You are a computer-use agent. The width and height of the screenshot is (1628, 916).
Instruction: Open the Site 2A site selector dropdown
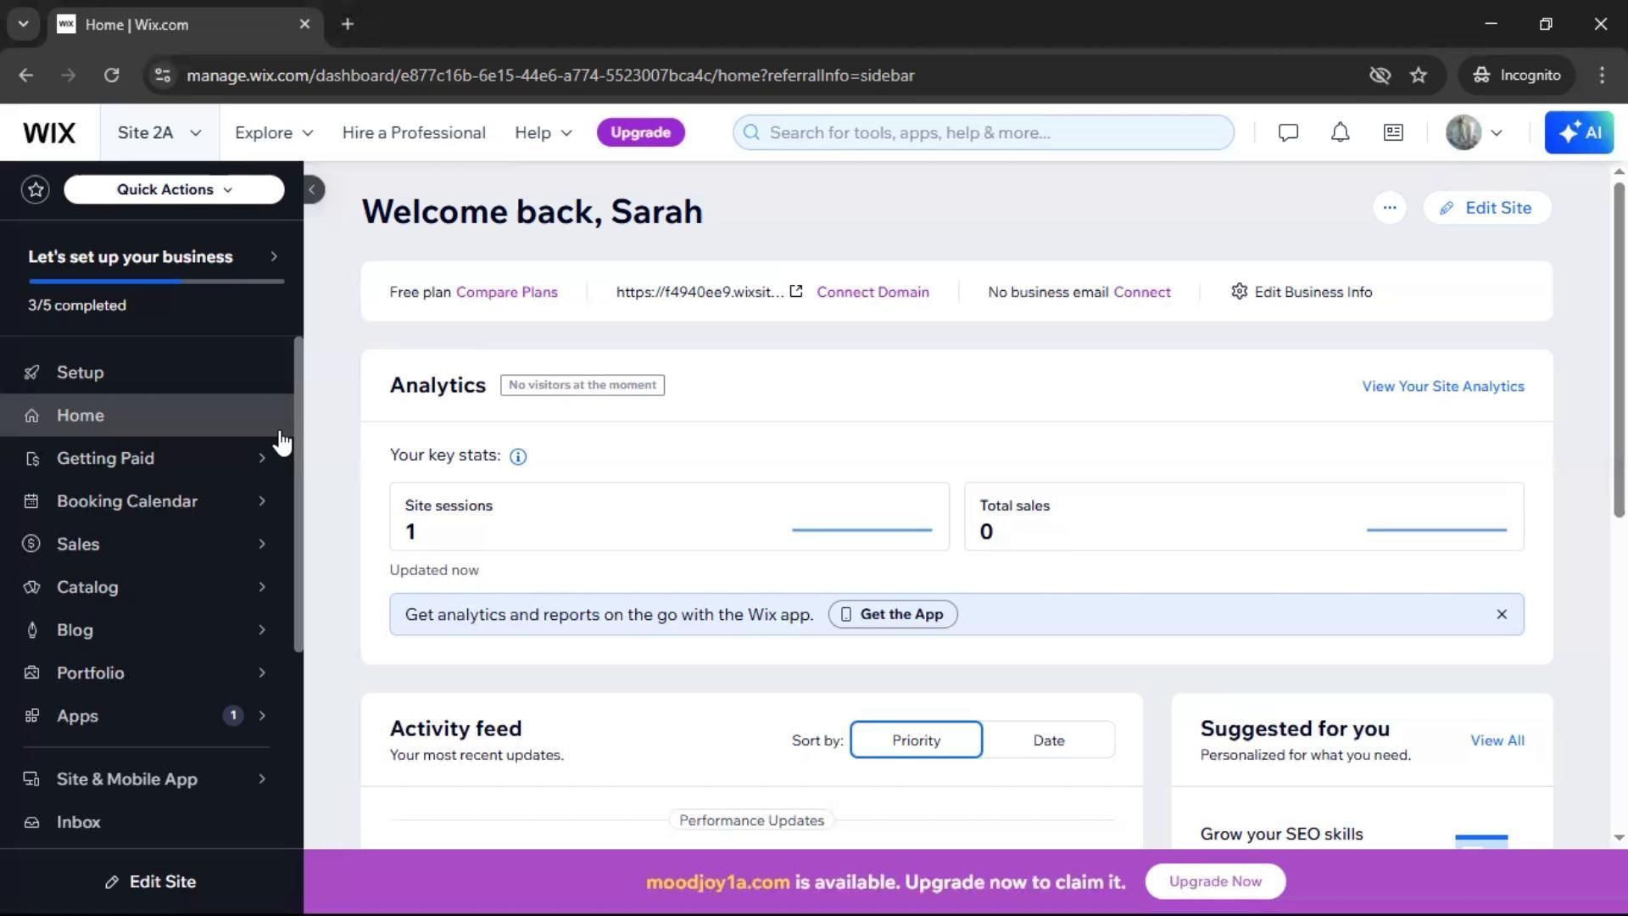click(159, 132)
